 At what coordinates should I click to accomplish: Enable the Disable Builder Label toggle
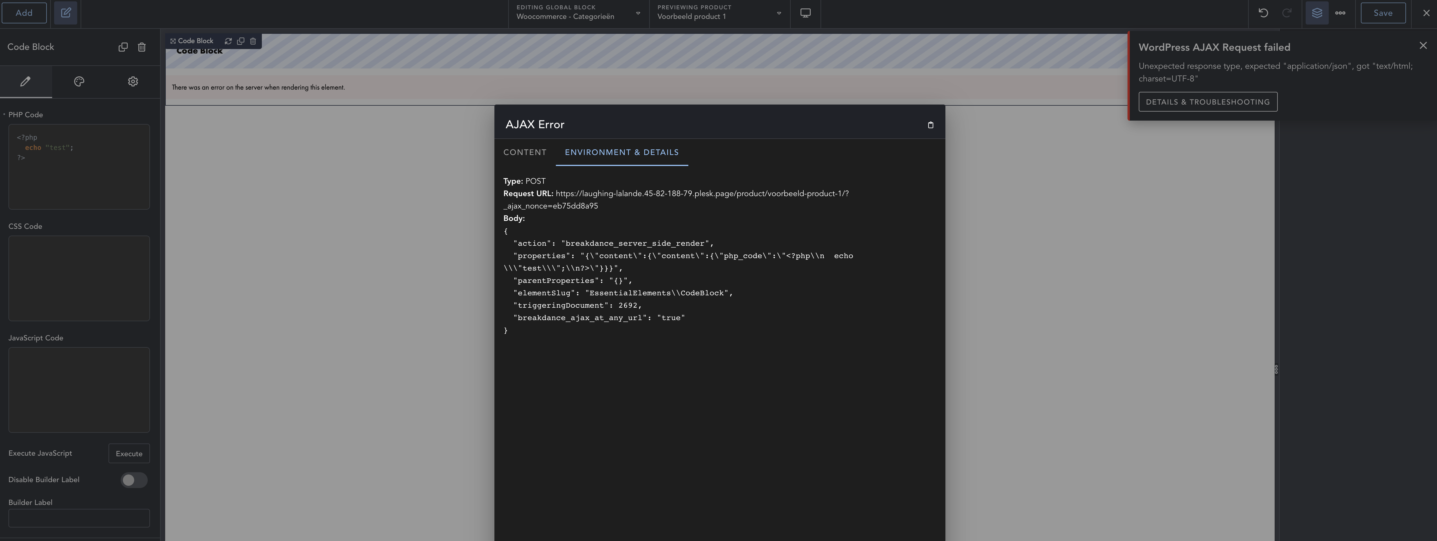[x=134, y=480]
